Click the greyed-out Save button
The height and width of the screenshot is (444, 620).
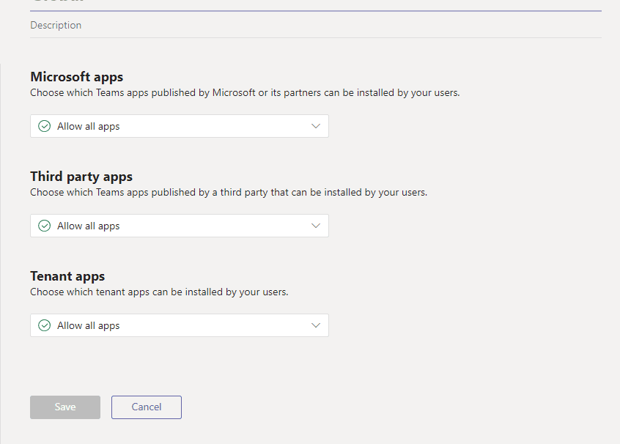pos(65,407)
